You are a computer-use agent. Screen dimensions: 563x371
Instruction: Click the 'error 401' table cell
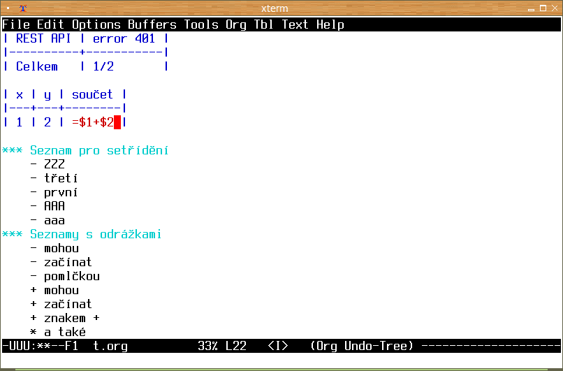tap(124, 38)
